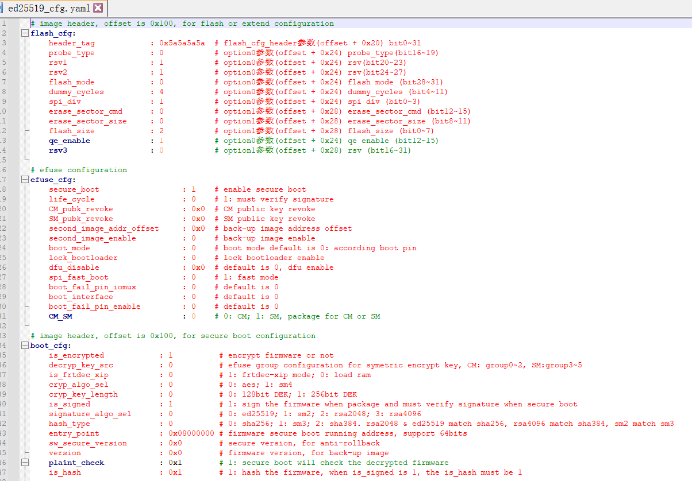Click the life_cycle key

pos(72,199)
